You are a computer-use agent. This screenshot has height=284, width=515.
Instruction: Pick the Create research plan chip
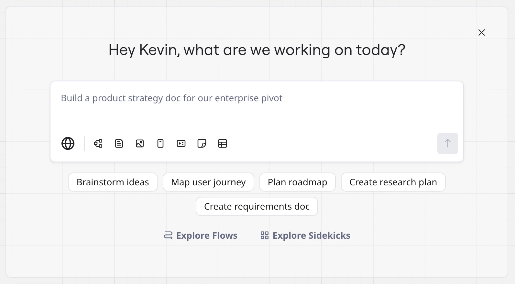pyautogui.click(x=393, y=182)
